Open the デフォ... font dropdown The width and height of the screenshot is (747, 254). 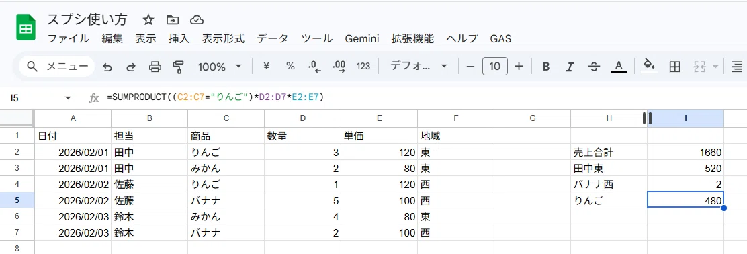pyautogui.click(x=419, y=67)
